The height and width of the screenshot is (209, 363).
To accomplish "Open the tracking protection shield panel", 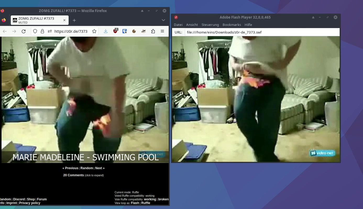I will [35, 31].
